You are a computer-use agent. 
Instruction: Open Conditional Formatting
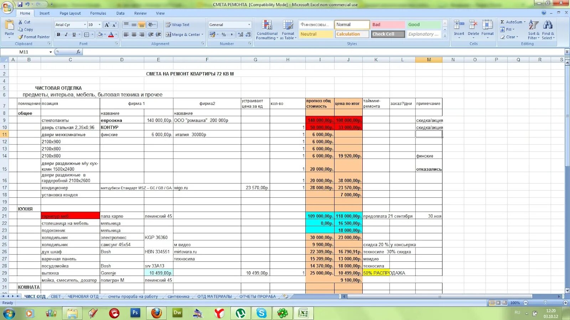(x=267, y=30)
